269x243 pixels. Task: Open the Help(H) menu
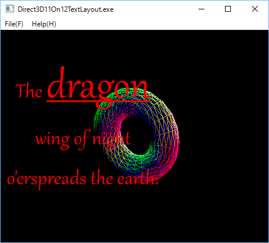click(44, 24)
